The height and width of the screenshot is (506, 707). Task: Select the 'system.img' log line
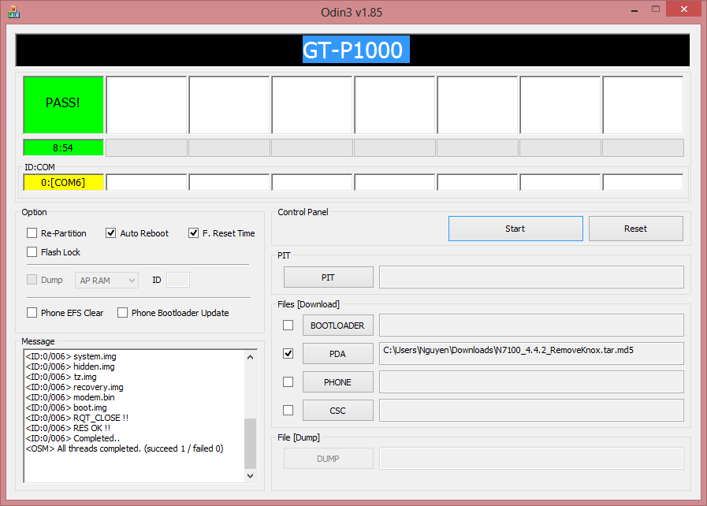click(x=71, y=356)
